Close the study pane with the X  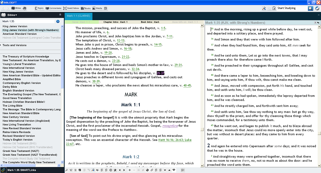318,15
